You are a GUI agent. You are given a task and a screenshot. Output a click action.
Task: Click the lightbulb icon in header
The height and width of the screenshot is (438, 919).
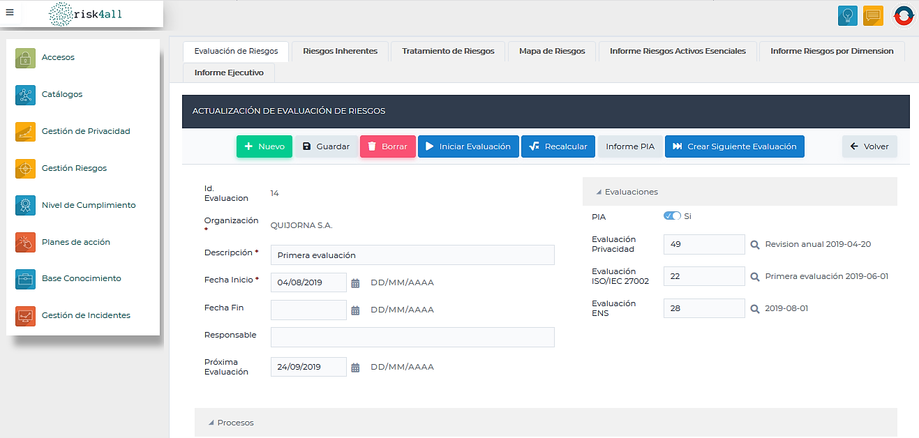click(848, 15)
